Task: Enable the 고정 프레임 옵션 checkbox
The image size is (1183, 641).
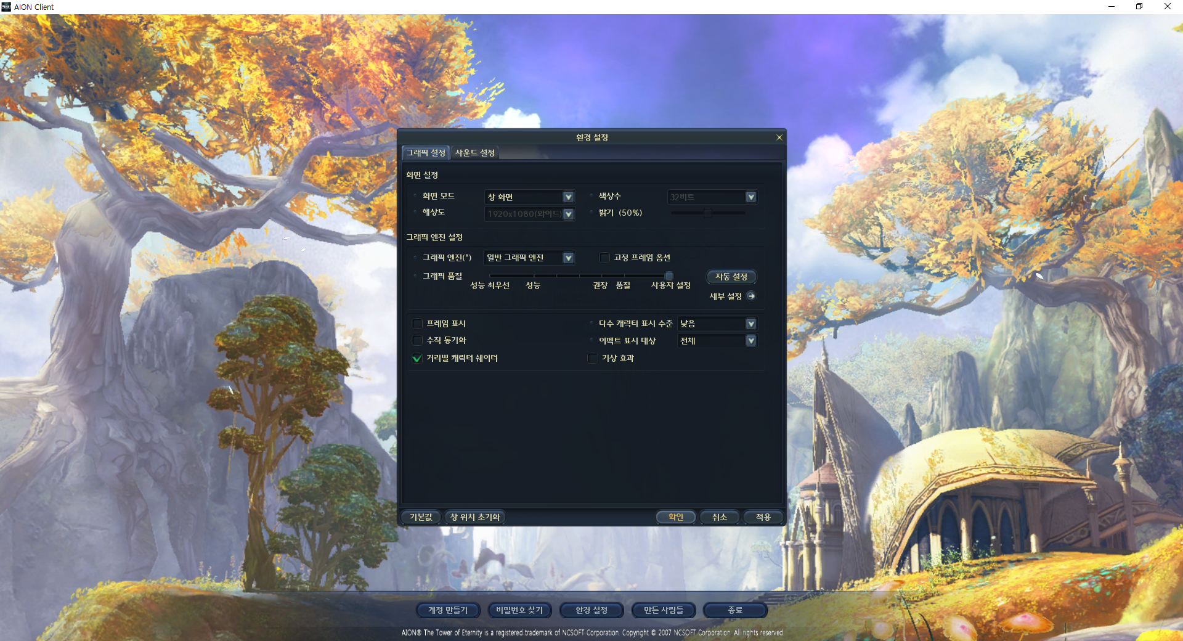Action: point(604,258)
